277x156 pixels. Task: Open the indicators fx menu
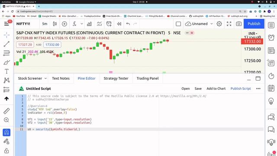tap(74, 24)
